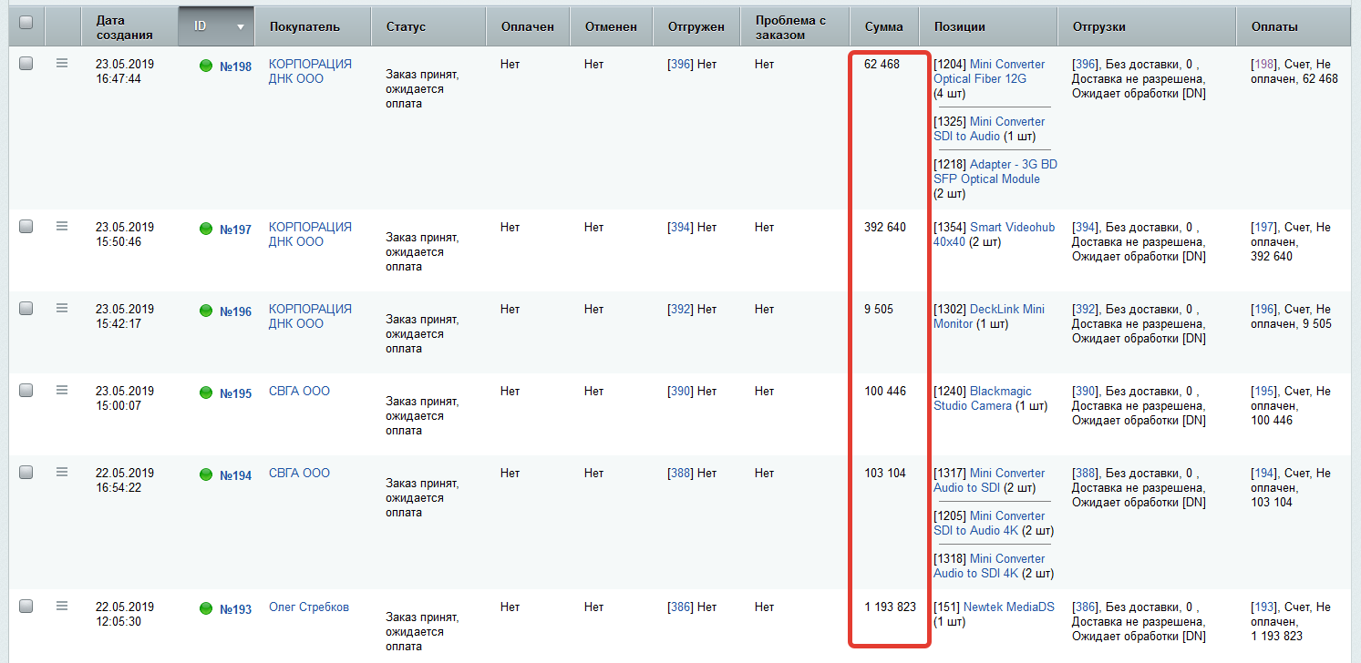Click the Покупатель column header
The image size is (1361, 663).
(x=304, y=27)
